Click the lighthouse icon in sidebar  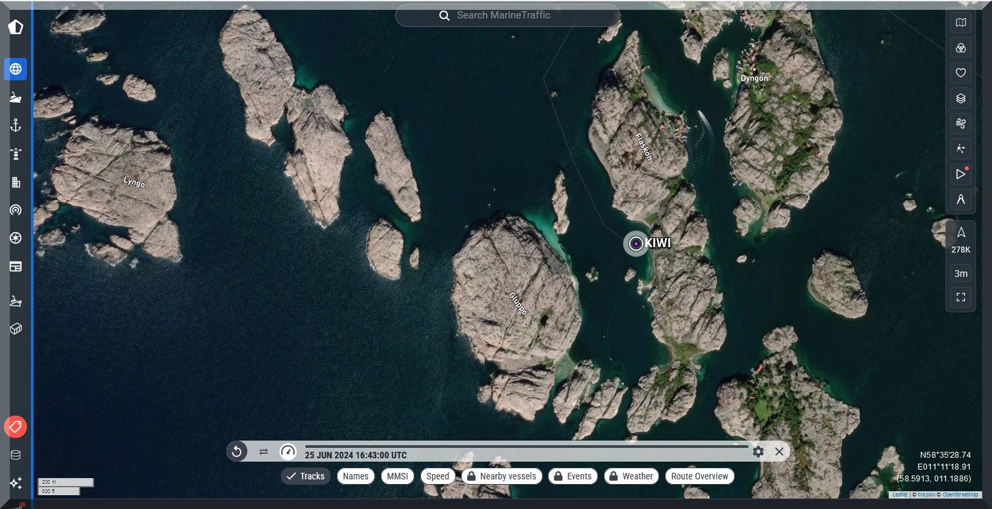[16, 154]
